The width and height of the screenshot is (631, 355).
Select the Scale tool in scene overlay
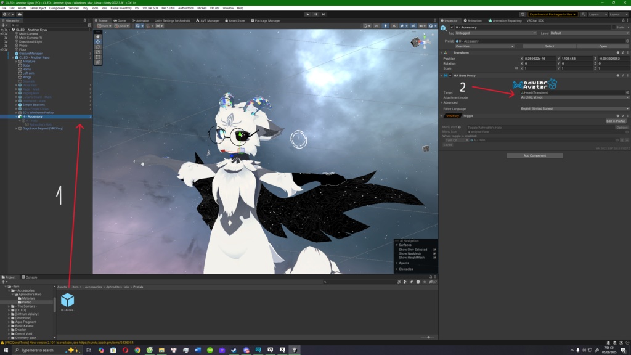(x=98, y=52)
